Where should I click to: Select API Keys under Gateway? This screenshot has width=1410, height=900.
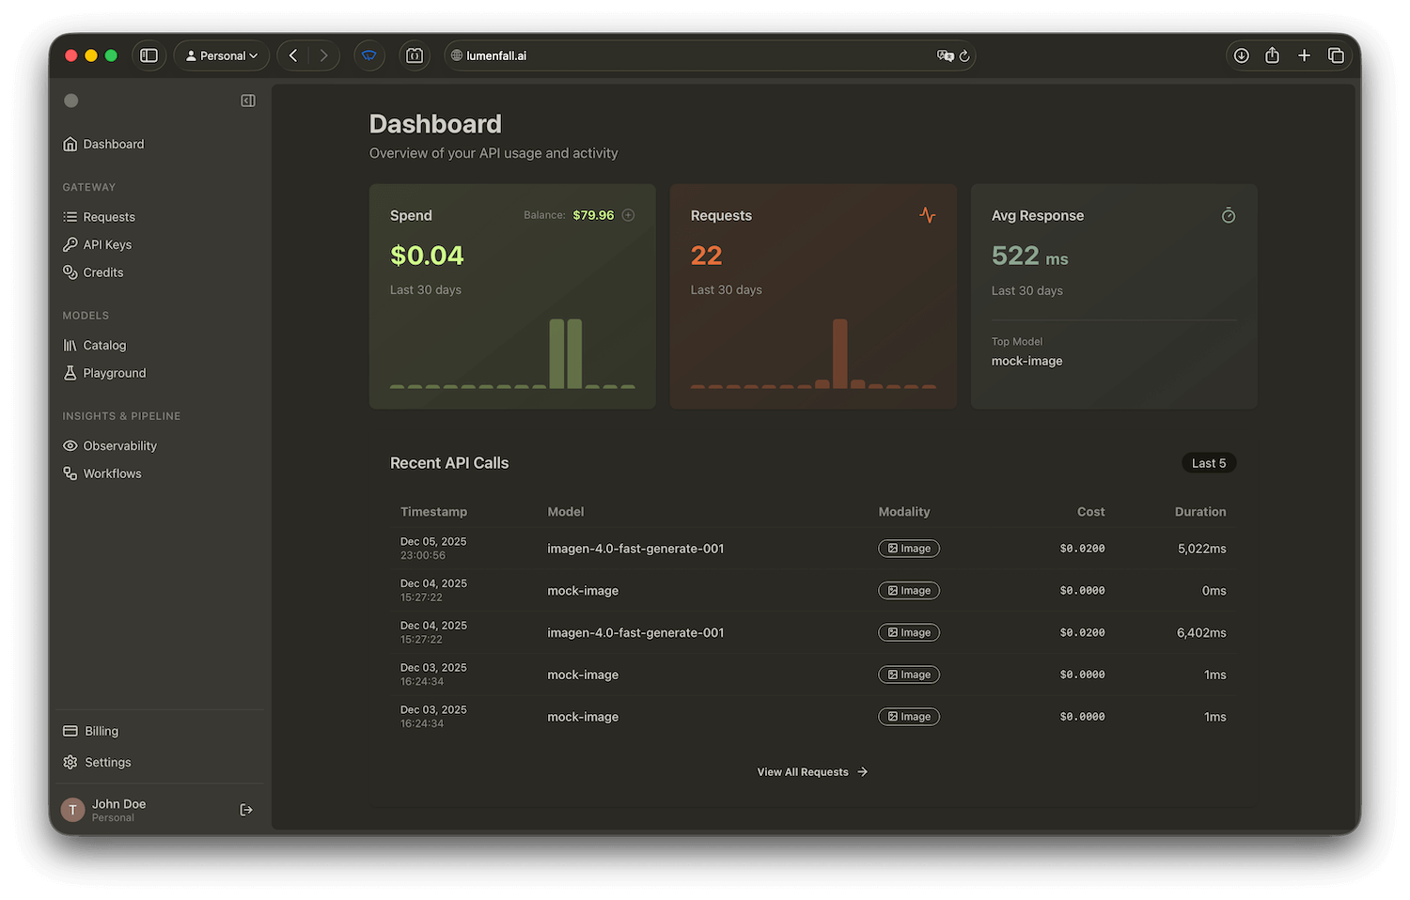click(106, 244)
